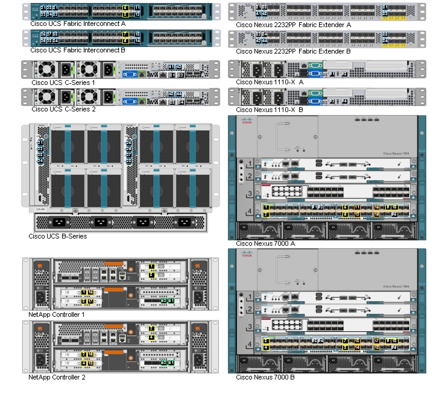445x406 pixels.
Task: Click slot number 3 on Nexus 7000 B
Action: point(250,326)
